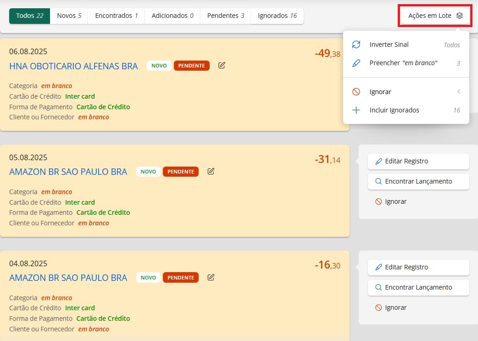The width and height of the screenshot is (478, 341).
Task: Choose Inverter Sinal from batch menu
Action: click(x=406, y=45)
